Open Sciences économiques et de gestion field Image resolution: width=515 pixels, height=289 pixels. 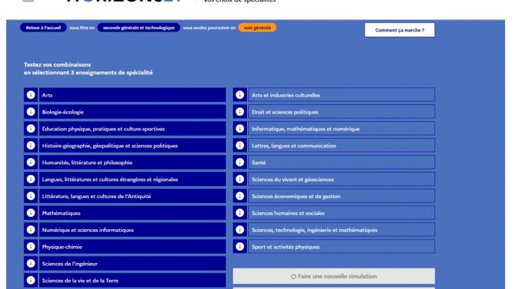pyautogui.click(x=341, y=196)
